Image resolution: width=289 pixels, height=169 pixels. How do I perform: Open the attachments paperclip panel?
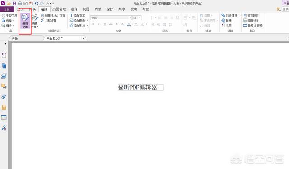[4, 97]
